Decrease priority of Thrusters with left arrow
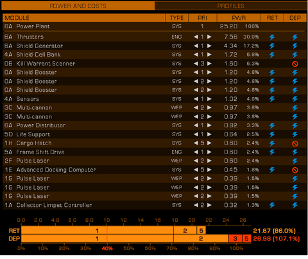The width and height of the screenshot is (308, 259). 196,37
